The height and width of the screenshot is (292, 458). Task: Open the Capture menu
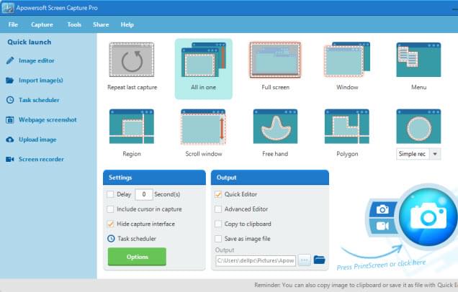(x=42, y=24)
